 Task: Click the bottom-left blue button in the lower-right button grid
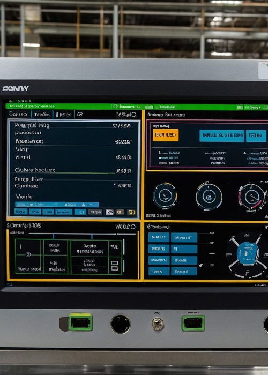159,272
